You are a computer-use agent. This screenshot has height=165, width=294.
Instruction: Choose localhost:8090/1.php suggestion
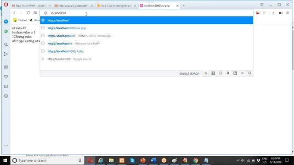coord(147,51)
